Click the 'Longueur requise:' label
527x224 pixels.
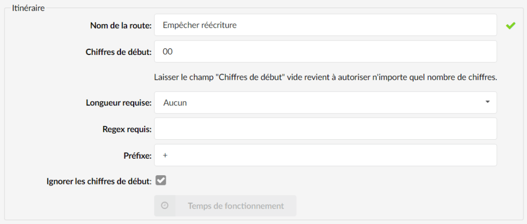point(119,103)
